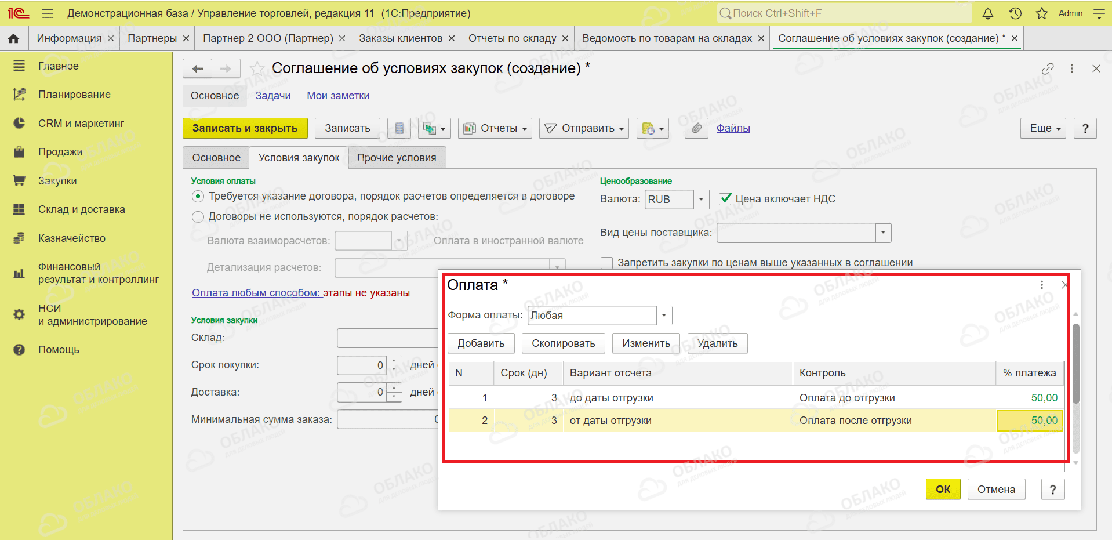
Task: Click Добавить in Оплата dialog
Action: pos(481,343)
